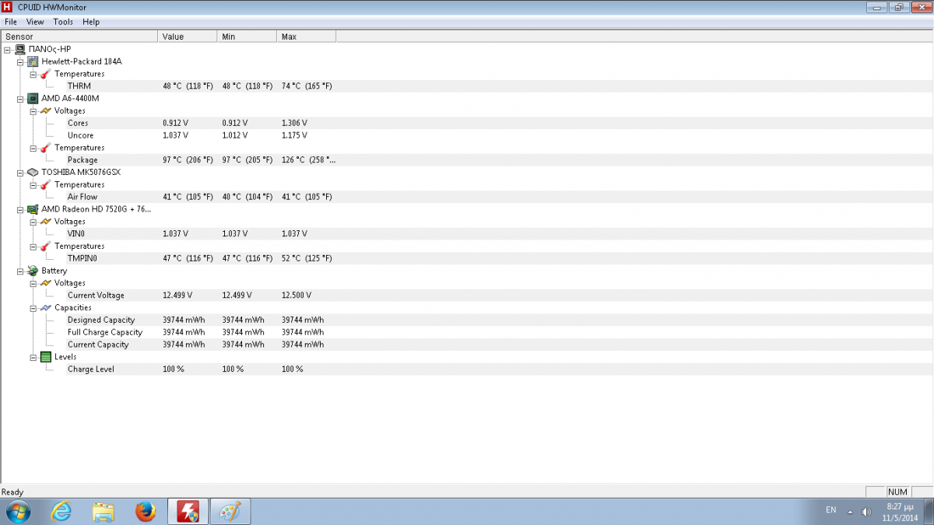Click the EN language indicator
The width and height of the screenshot is (934, 525).
[x=831, y=510]
